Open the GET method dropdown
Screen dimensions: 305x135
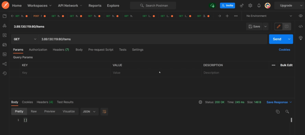[25, 39]
